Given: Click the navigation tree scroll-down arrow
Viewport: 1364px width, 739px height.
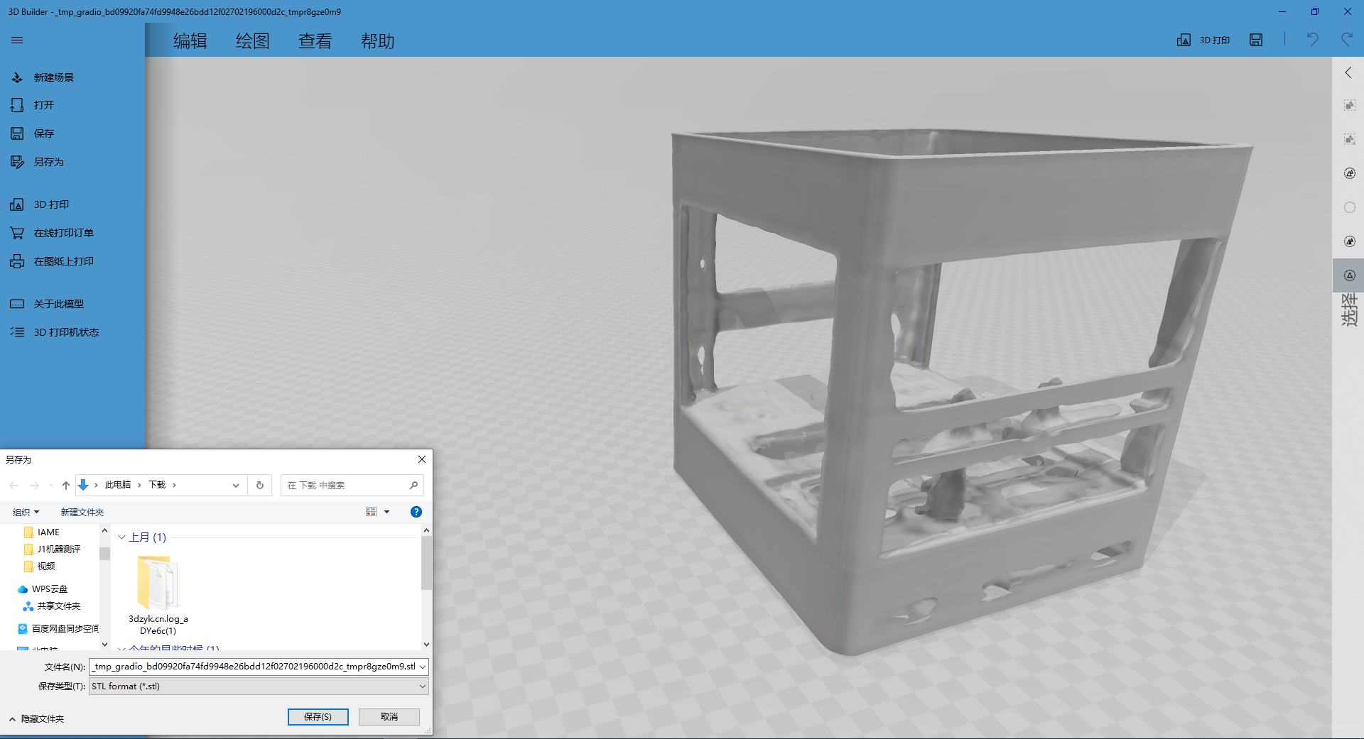Looking at the screenshot, I should tap(104, 645).
